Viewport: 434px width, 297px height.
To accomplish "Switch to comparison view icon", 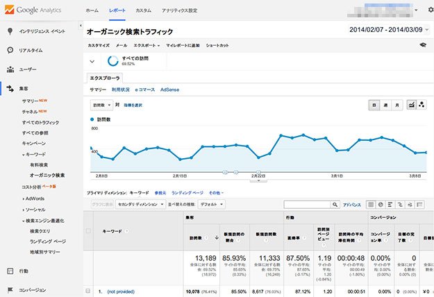I will [400, 204].
